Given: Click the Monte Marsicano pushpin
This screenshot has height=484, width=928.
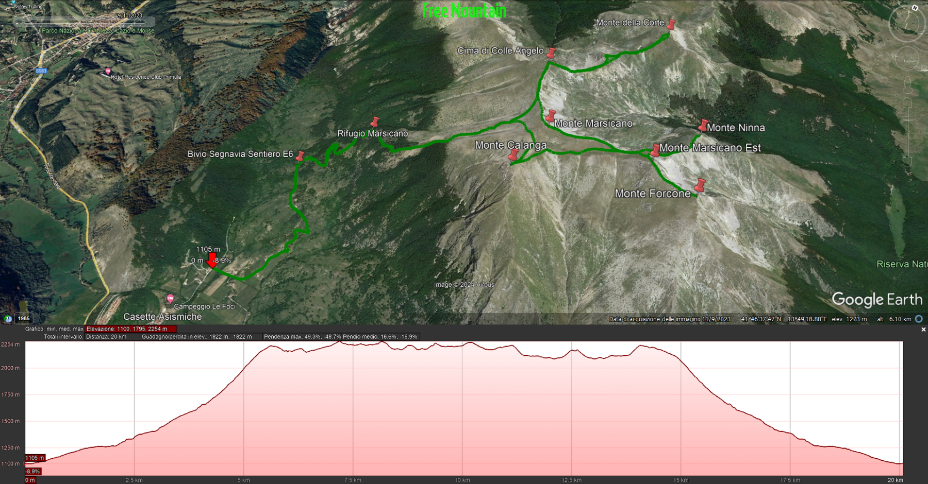Looking at the screenshot, I should [x=551, y=116].
